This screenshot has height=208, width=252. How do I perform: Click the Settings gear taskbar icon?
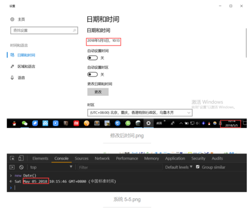click(148, 123)
